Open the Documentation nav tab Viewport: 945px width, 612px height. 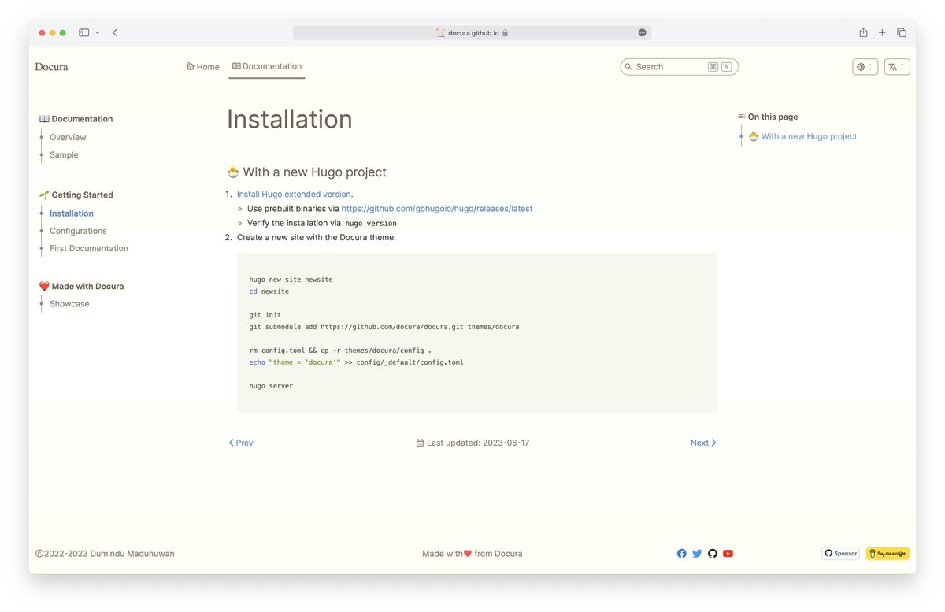(x=267, y=66)
